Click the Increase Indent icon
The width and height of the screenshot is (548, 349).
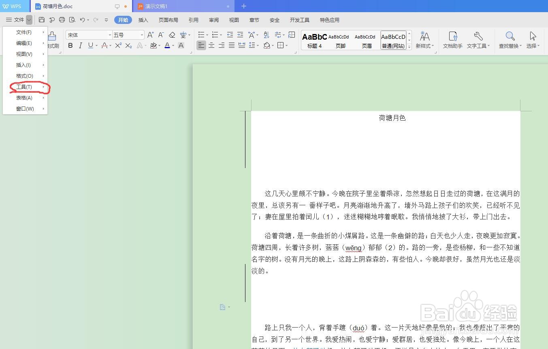tap(240, 35)
